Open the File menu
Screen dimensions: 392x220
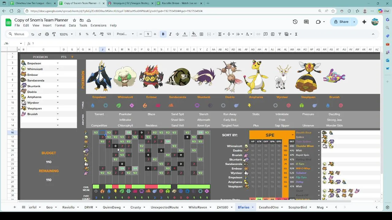(x=17, y=25)
